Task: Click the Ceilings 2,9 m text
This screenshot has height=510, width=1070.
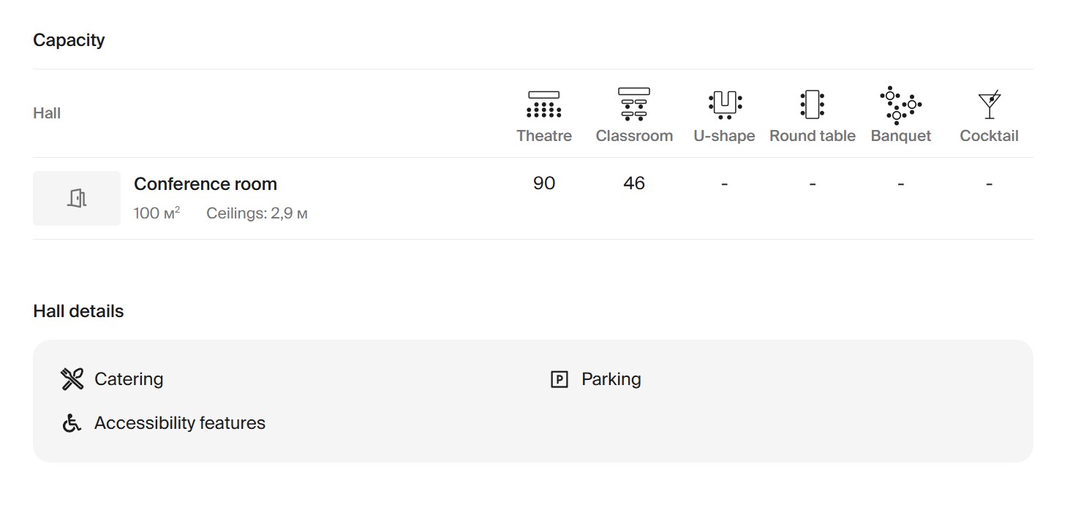Action: (257, 213)
